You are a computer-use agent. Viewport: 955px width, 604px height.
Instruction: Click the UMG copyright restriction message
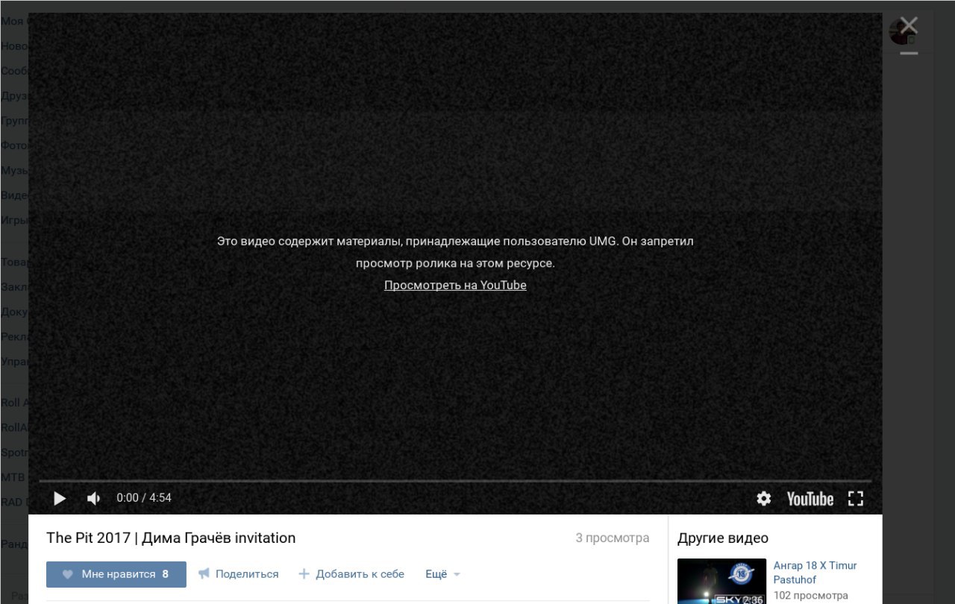point(455,252)
